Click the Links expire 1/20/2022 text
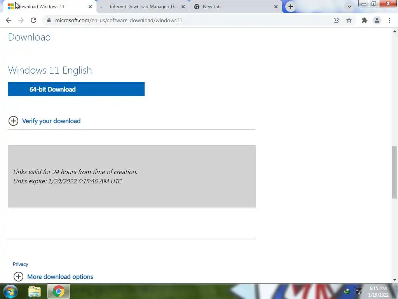 coord(68,181)
